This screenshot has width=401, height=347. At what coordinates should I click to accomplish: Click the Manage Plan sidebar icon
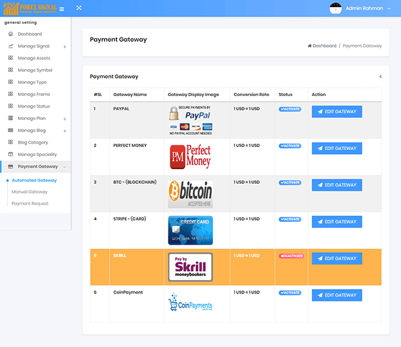click(10, 119)
